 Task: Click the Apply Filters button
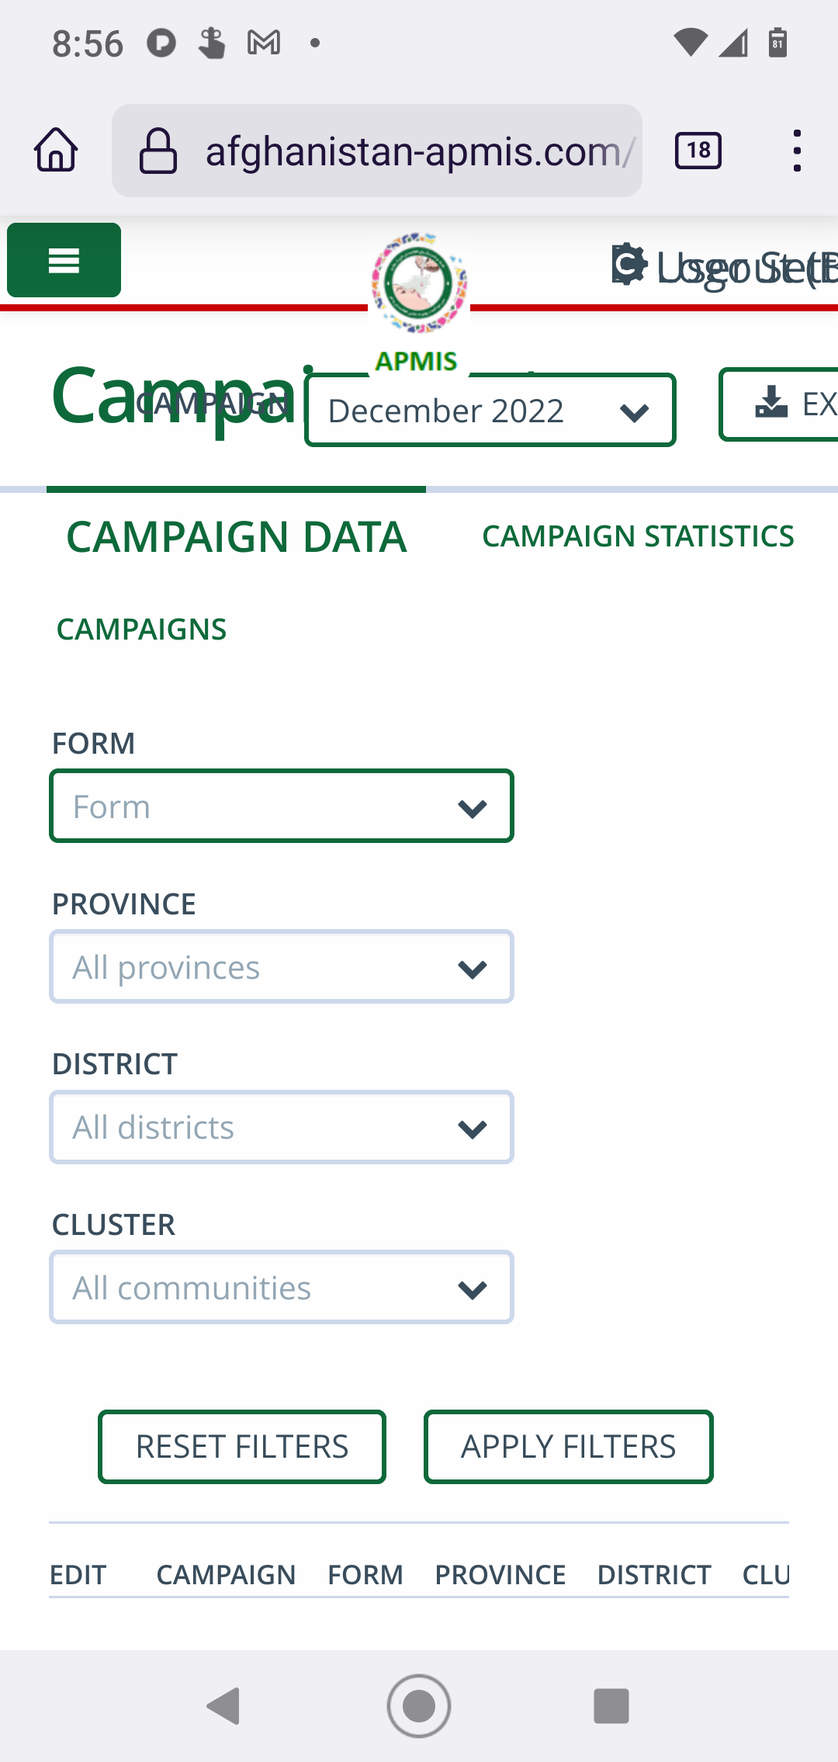(x=568, y=1447)
